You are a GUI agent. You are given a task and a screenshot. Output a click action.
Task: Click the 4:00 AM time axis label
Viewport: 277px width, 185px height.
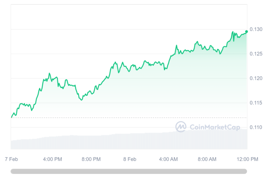pos(168,159)
